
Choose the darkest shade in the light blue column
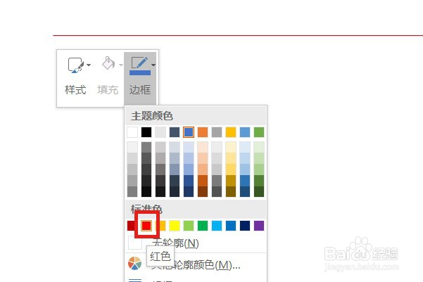[x=245, y=191]
